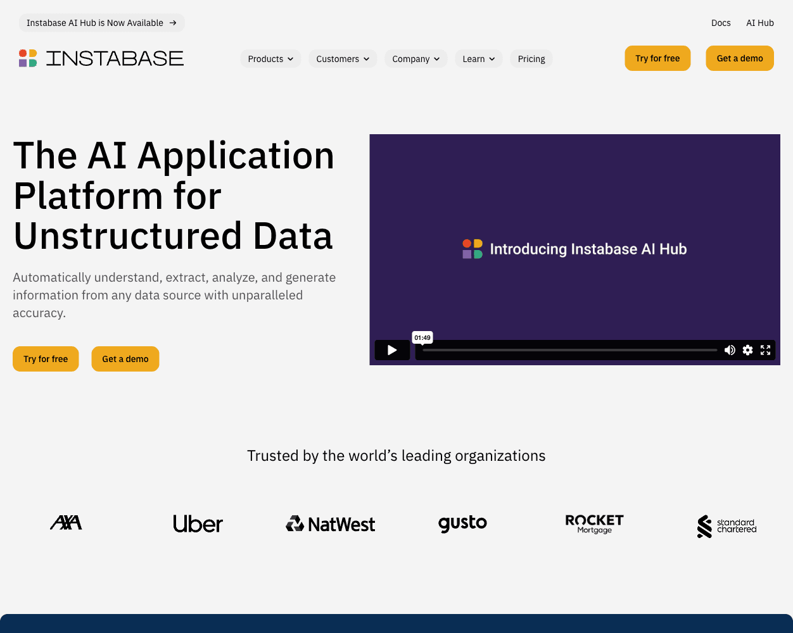Screen dimensions: 793x633
Task: Go to AI Hub link in top bar
Action: 760,23
